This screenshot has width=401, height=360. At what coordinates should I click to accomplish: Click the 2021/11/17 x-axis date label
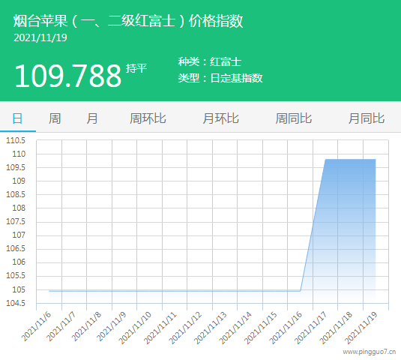pyautogui.click(x=311, y=328)
